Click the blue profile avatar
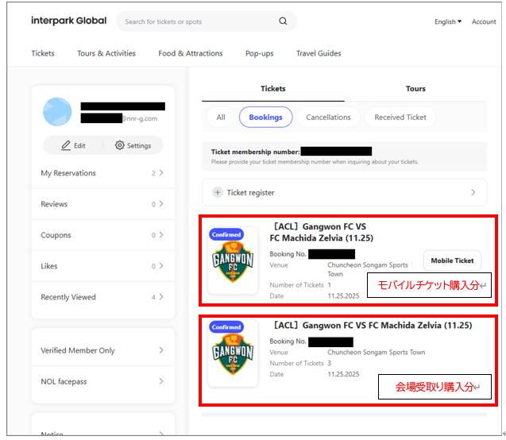 [57, 112]
